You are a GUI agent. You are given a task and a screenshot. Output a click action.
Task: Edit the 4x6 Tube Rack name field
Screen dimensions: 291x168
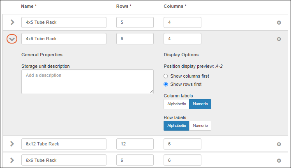pos(64,39)
